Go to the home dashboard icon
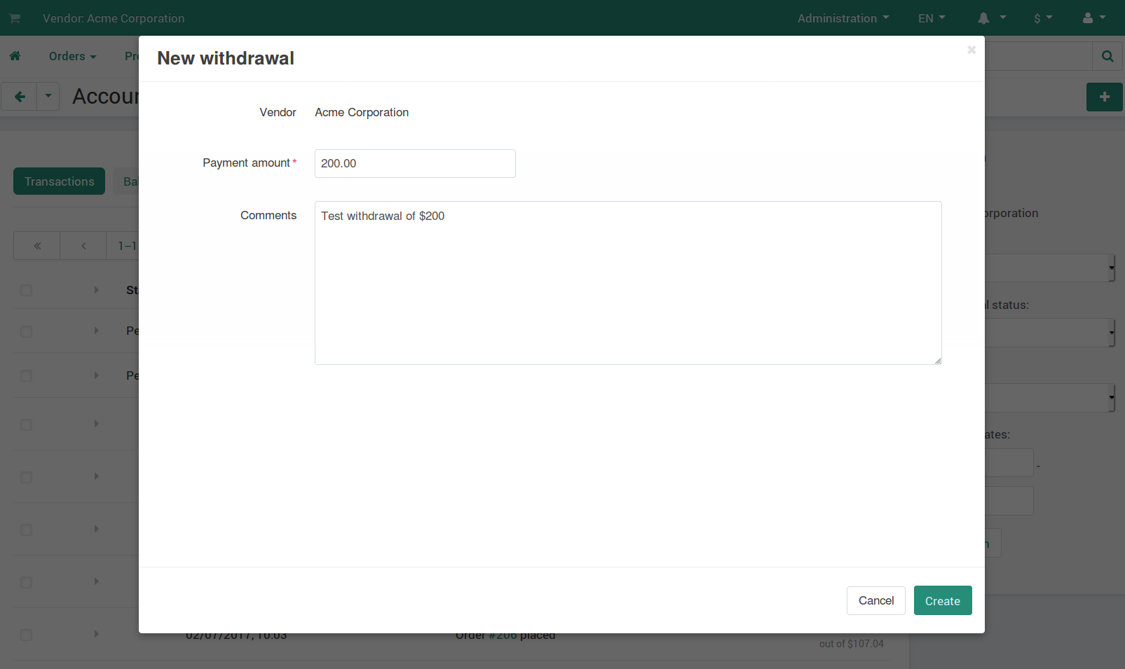The width and height of the screenshot is (1125, 669). [15, 56]
